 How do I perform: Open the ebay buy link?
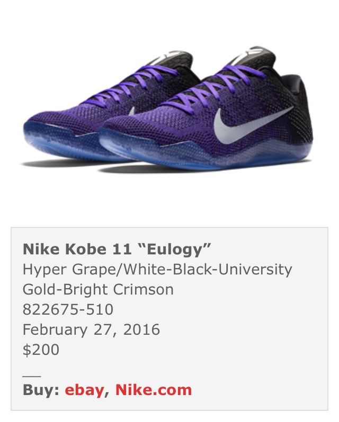coord(84,390)
